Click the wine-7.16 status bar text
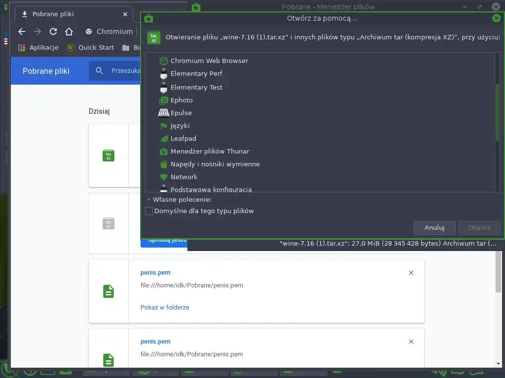This screenshot has height=378, width=505. (x=388, y=244)
